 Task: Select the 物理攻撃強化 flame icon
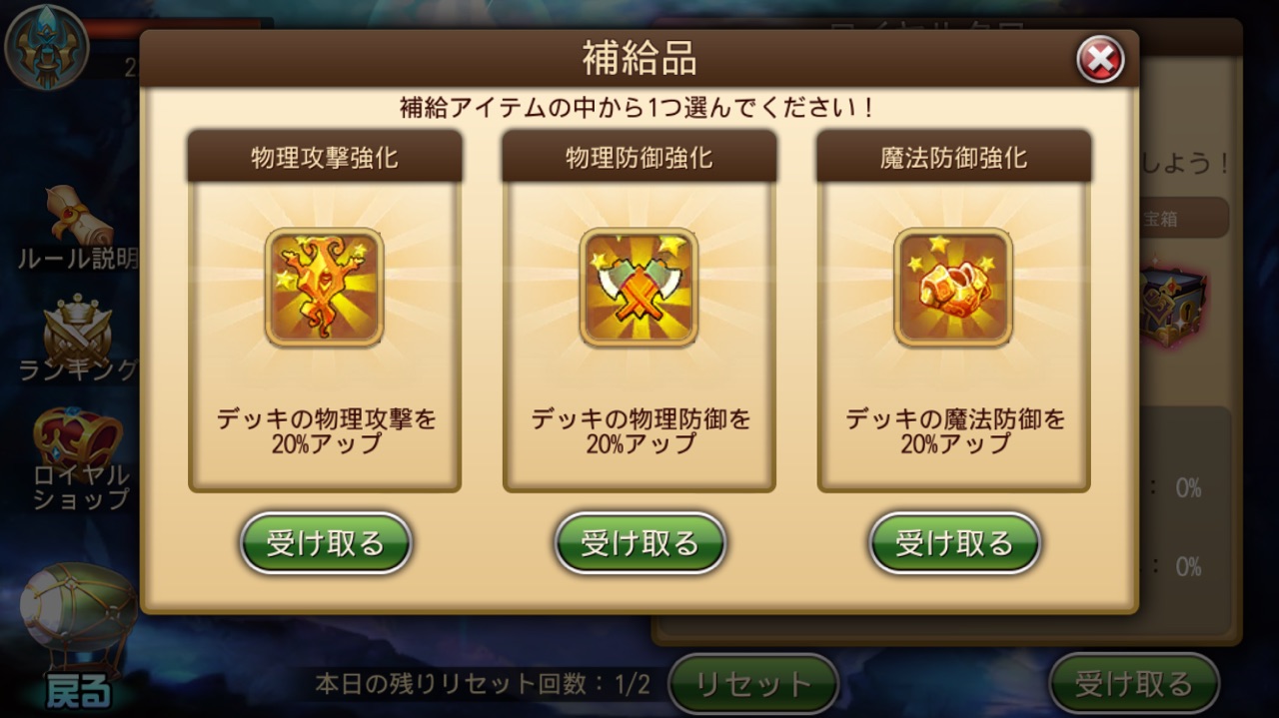point(325,288)
